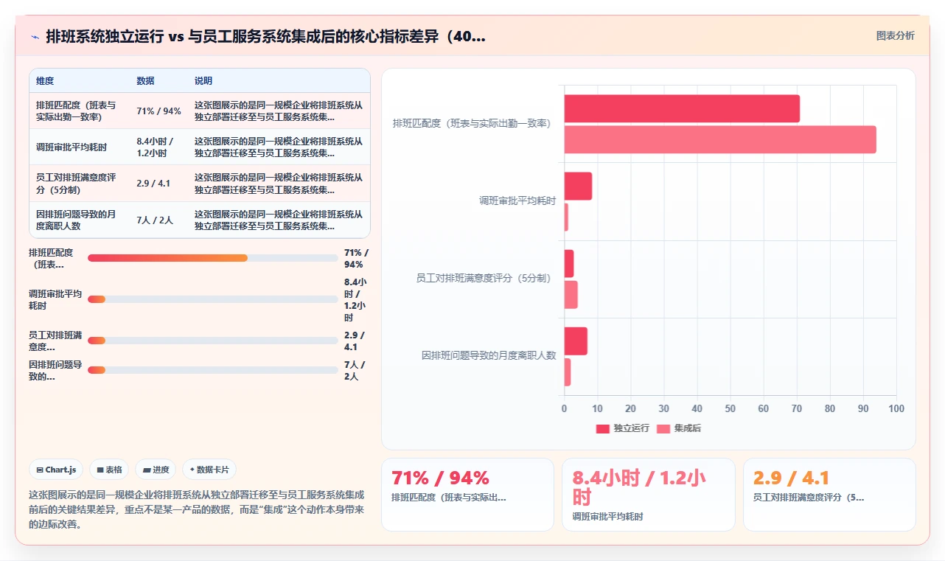This screenshot has width=945, height=561.
Task: Click the 员工对排班满意度 progress bar
Action: pyautogui.click(x=212, y=341)
